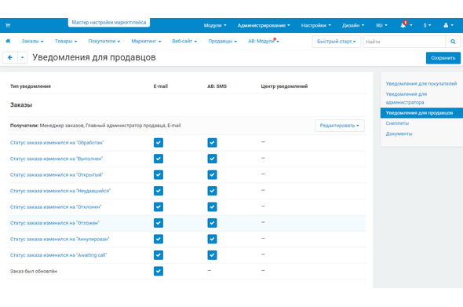This screenshot has width=463, height=307.
Task: Expand the Покупатели dropdown menu
Action: click(104, 42)
